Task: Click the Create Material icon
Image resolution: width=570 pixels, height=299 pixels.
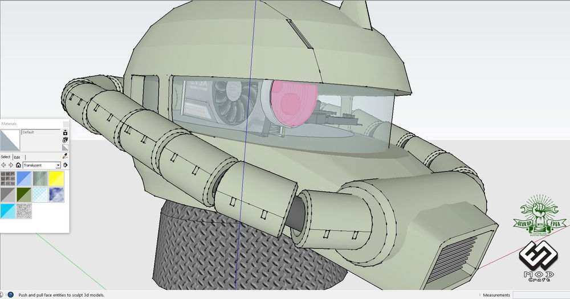Action: coord(66,132)
